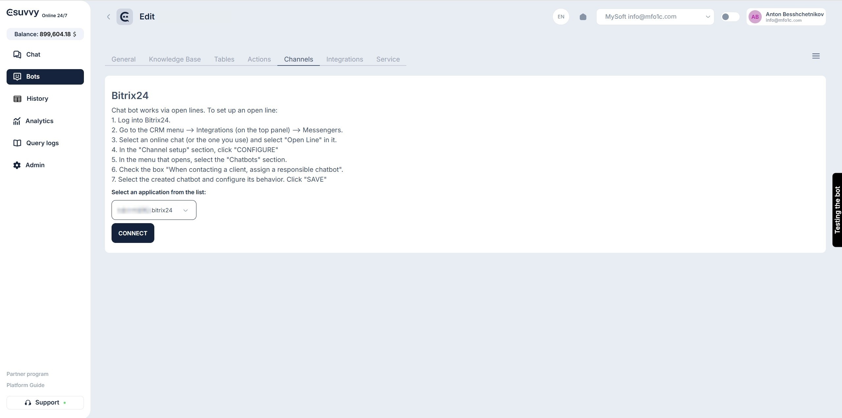Open the MySoft account dropdown
Image resolution: width=842 pixels, height=418 pixels.
(x=655, y=17)
